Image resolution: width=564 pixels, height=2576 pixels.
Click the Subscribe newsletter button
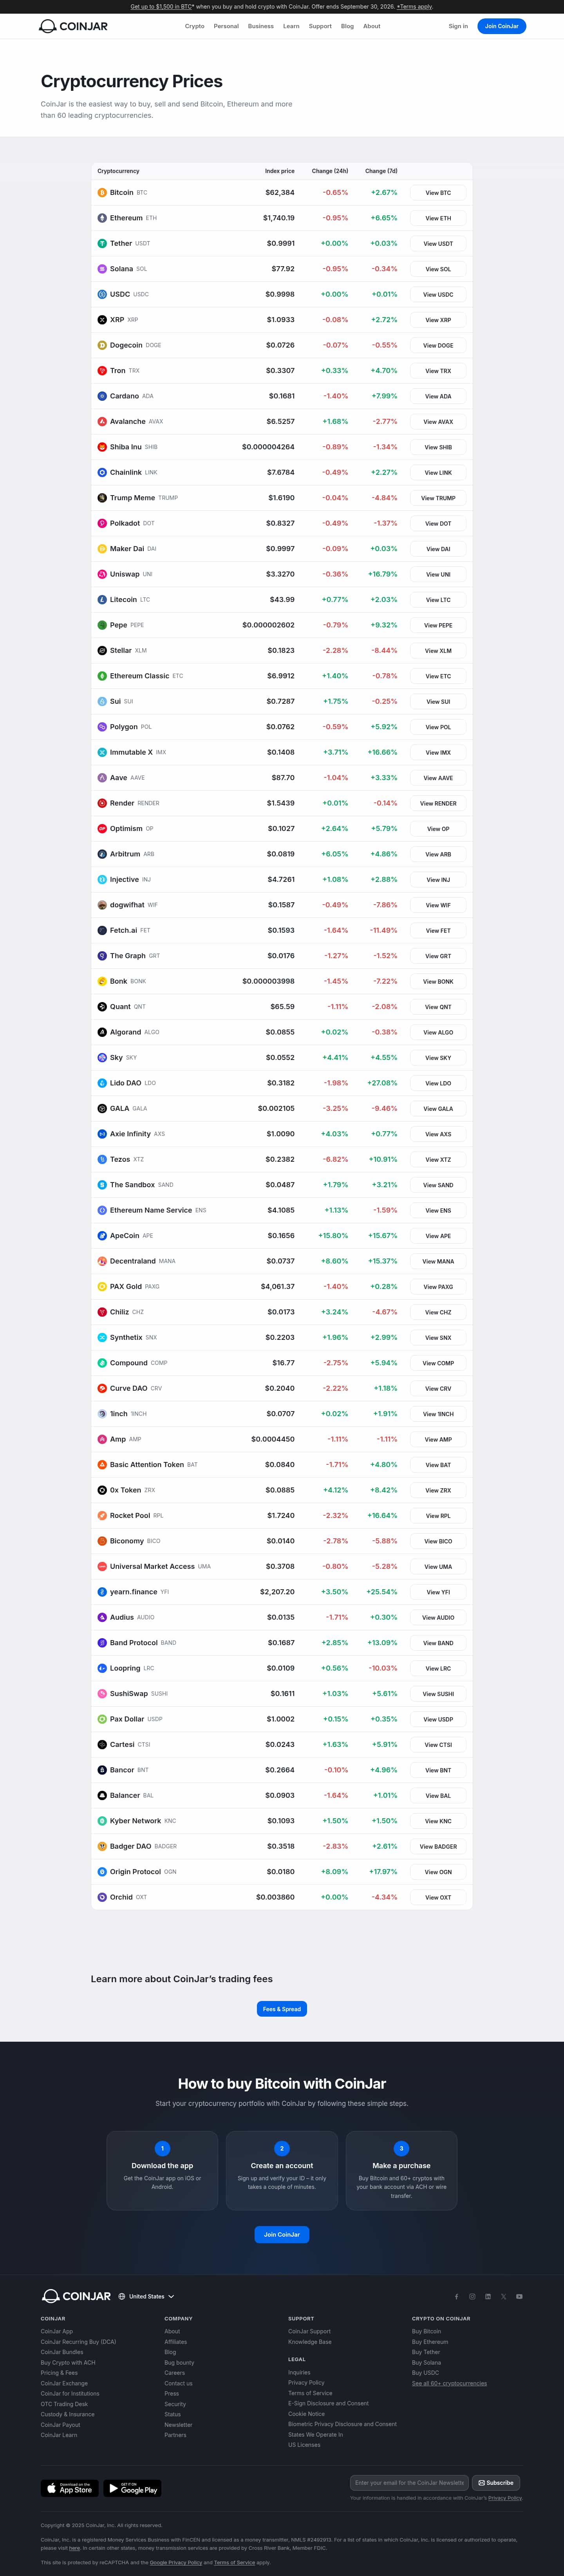[x=496, y=2482]
